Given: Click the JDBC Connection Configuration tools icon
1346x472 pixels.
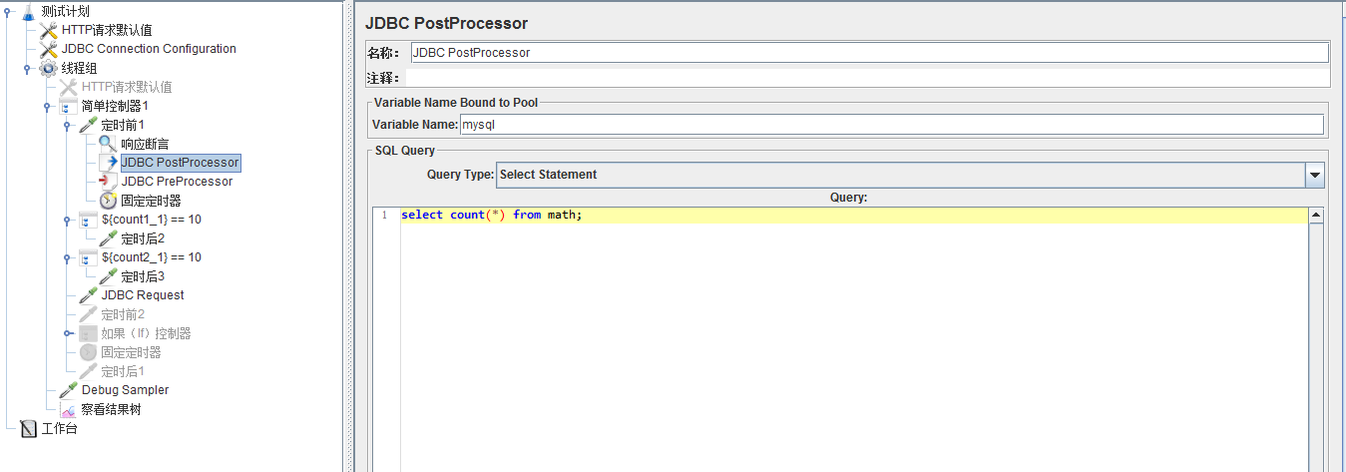Looking at the screenshot, I should (x=48, y=49).
